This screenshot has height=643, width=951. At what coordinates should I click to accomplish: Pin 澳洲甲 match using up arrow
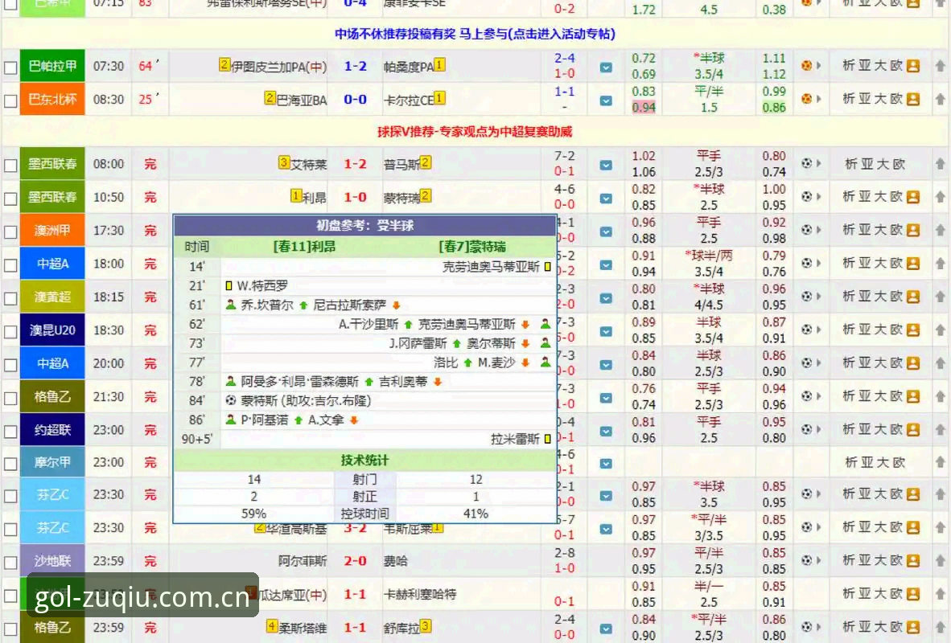click(940, 230)
